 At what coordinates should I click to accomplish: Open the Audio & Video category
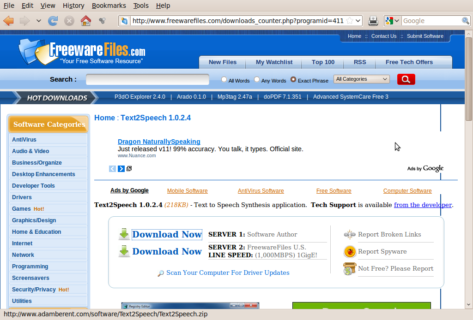pos(48,151)
